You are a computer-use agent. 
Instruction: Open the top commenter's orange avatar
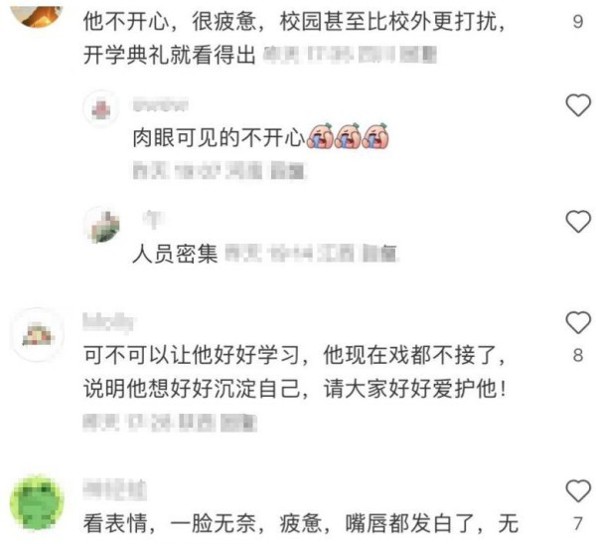(37, 14)
